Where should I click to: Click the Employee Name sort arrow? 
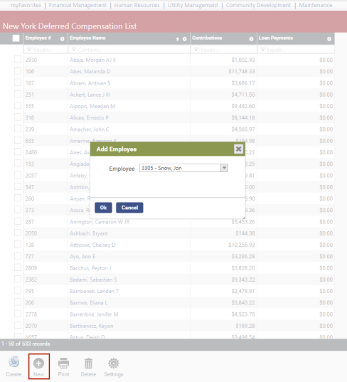pyautogui.click(x=177, y=39)
